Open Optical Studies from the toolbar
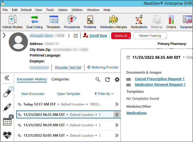 tap(12, 22)
